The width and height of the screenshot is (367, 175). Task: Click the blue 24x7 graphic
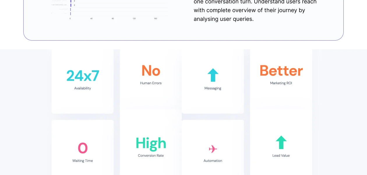[83, 76]
